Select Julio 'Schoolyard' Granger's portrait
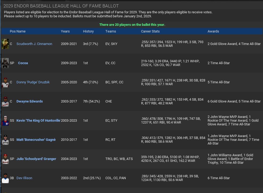Viewport: 263px width, 193px height. (x=5, y=159)
